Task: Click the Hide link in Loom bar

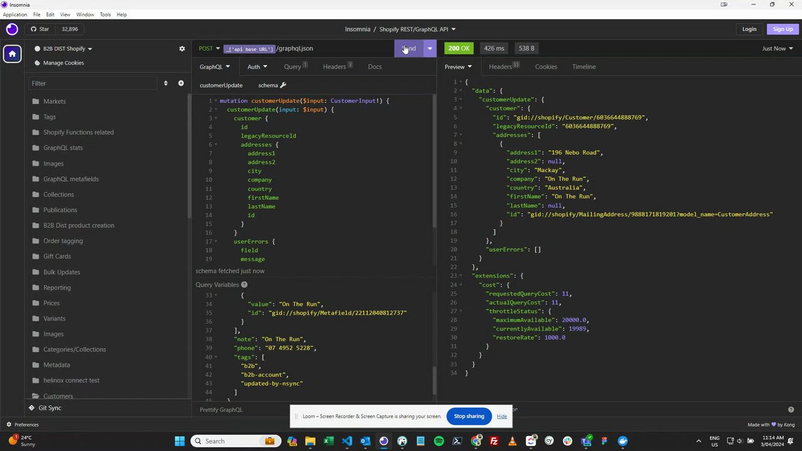Action: point(502,416)
